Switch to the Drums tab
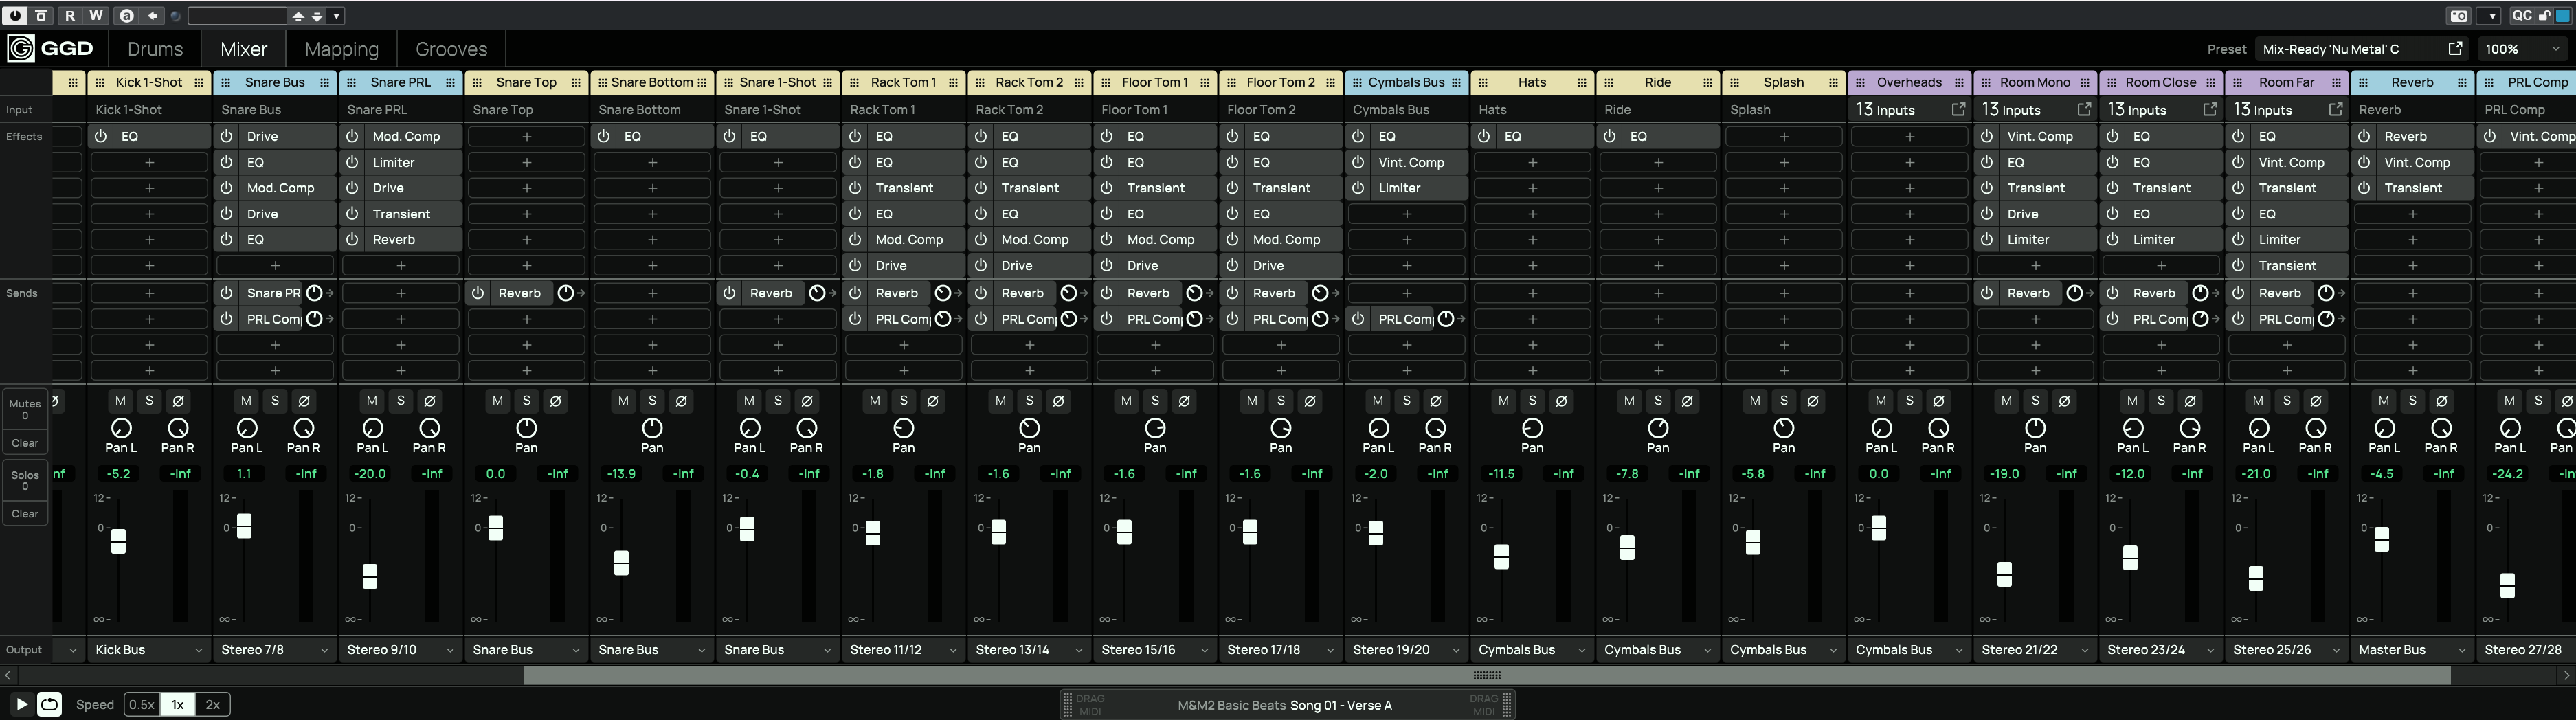This screenshot has width=2576, height=720. coord(155,49)
